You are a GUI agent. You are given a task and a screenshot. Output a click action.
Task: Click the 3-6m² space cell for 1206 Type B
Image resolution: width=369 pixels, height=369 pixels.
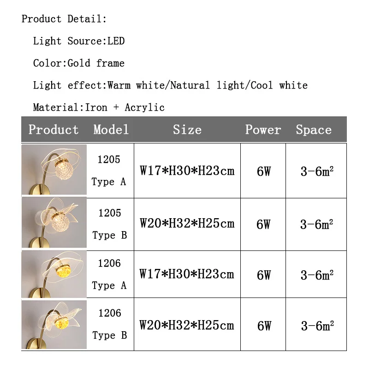pos(317,326)
